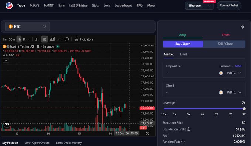Click the chart time-zone settings icon

[147, 133]
